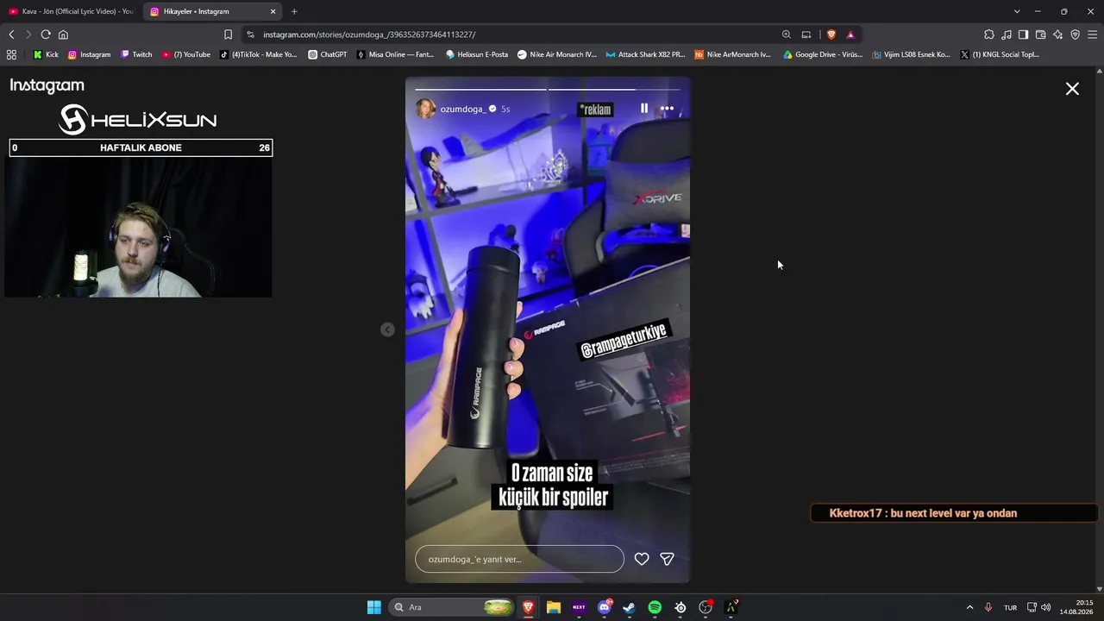Open the story three-dot options menu
Viewport: 1104px width, 621px height.
tap(667, 109)
